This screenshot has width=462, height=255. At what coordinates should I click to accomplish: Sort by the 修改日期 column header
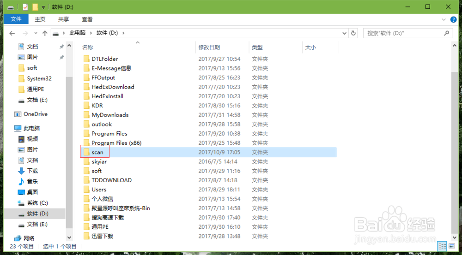[x=209, y=47]
